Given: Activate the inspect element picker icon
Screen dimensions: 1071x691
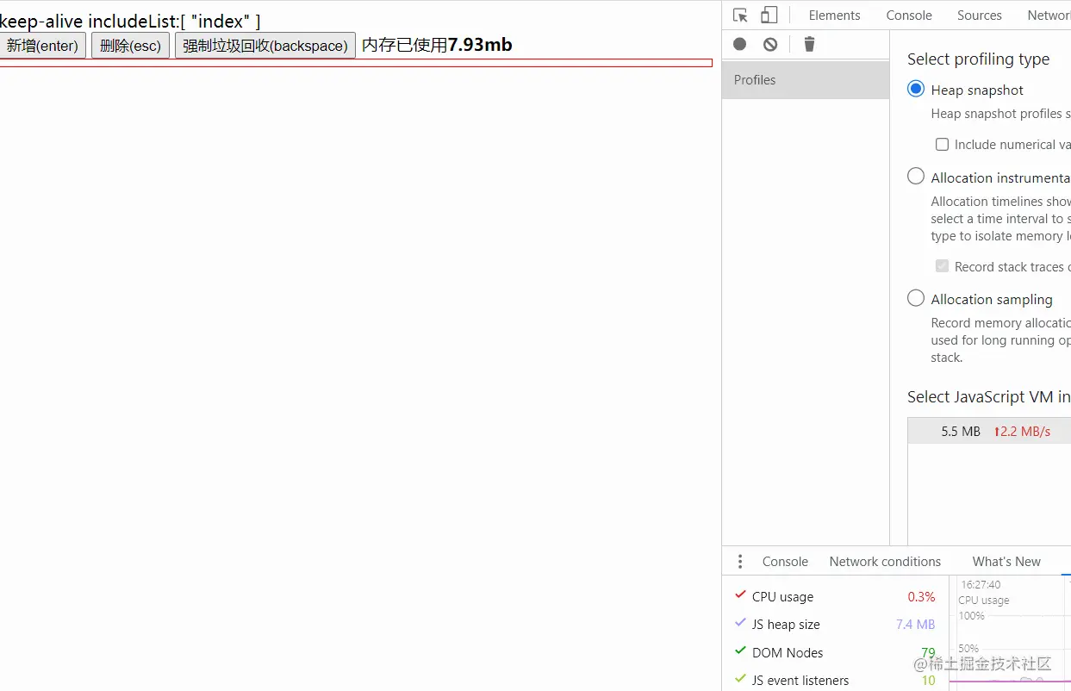Looking at the screenshot, I should pyautogui.click(x=740, y=16).
